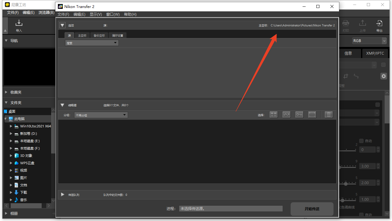Enable the 自动 checkbox above value 0
The height and width of the screenshot is (221, 392).
pos(361,141)
